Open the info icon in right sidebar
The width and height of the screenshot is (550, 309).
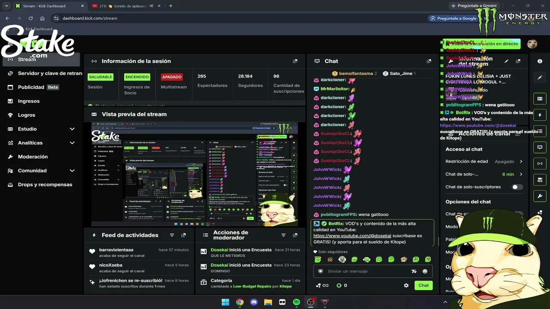coord(540,61)
